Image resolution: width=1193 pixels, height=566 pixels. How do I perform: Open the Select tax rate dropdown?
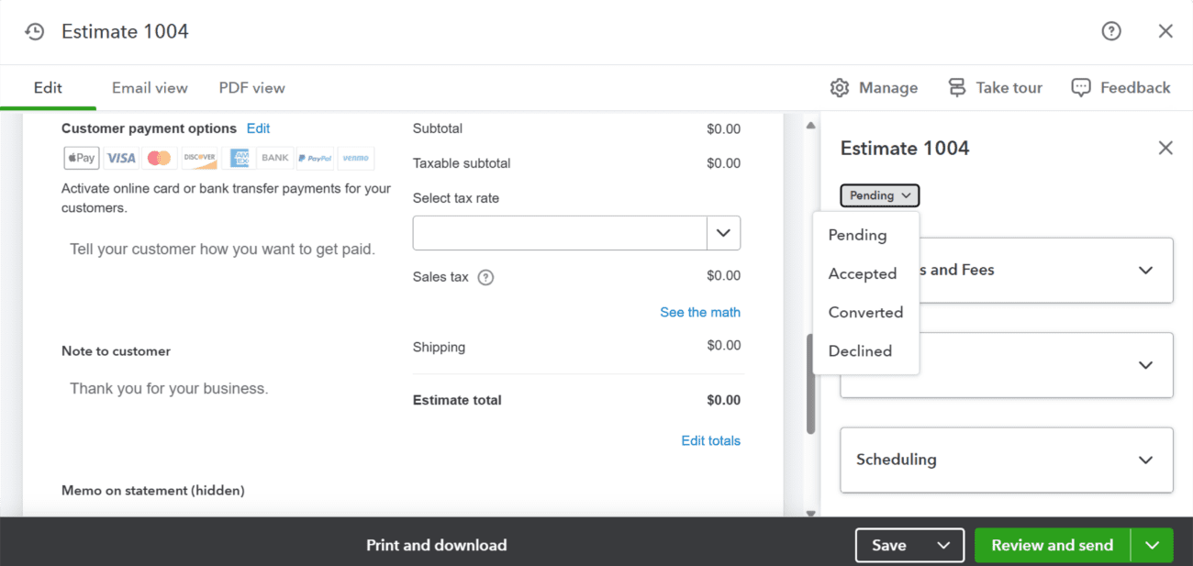(722, 233)
